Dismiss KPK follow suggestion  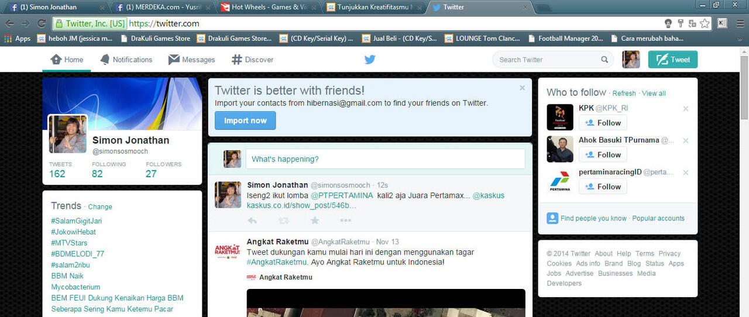pos(686,109)
